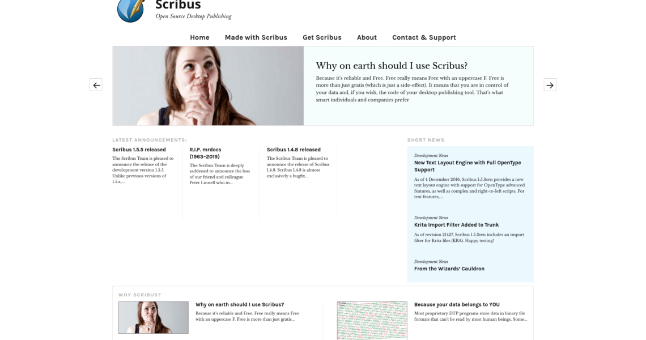This screenshot has width=646, height=340.
Task: Click the colorful text data thumbnail
Action: (372, 320)
